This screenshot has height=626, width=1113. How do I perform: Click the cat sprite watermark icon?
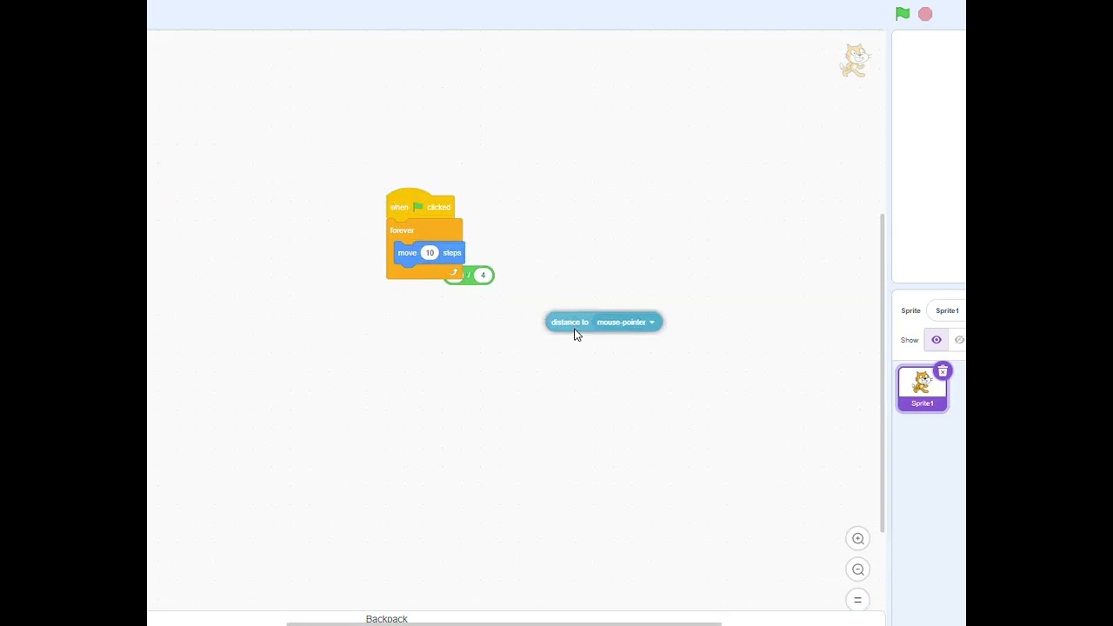click(855, 61)
